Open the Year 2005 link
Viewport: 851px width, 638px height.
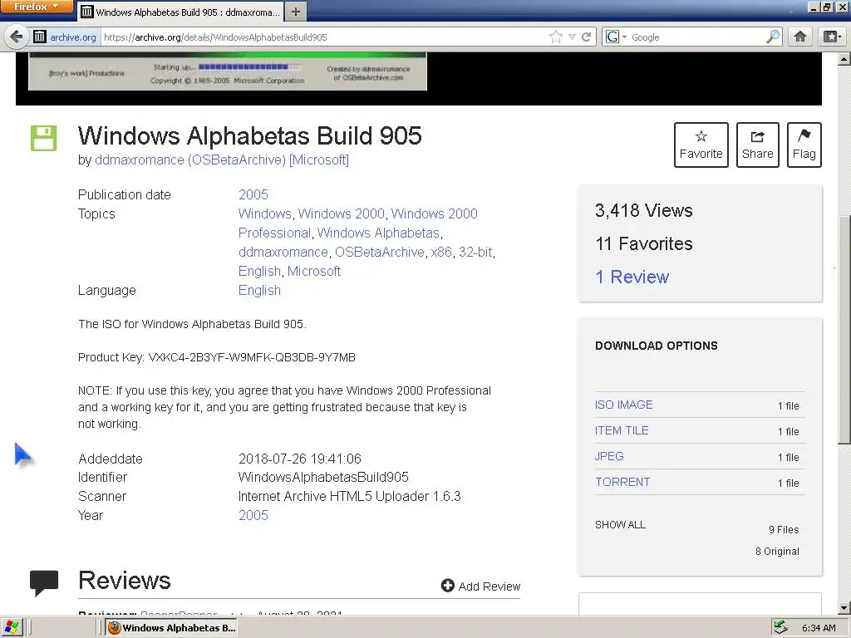click(253, 515)
